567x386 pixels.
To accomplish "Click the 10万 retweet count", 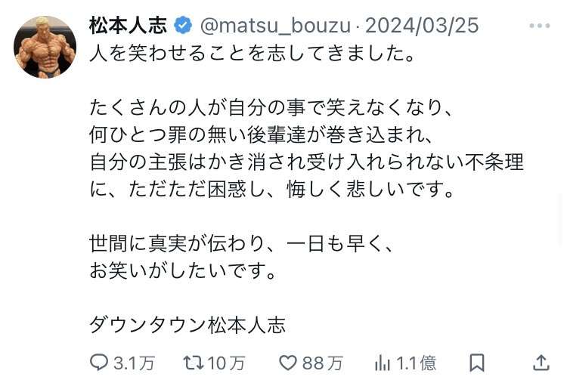I will 226,363.
